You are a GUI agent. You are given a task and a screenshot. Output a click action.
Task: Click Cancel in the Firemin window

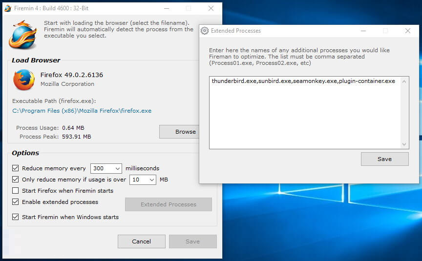(142, 241)
